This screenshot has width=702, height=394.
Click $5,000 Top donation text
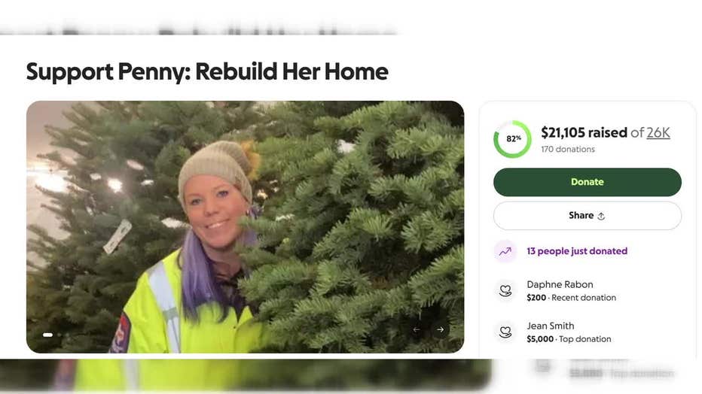pos(569,339)
